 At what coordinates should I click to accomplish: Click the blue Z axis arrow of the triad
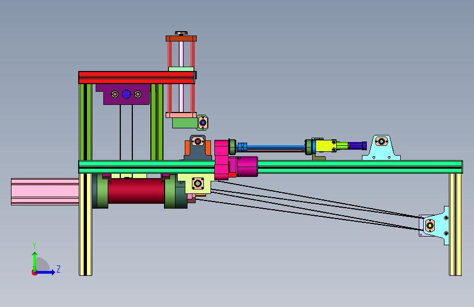click(45, 272)
